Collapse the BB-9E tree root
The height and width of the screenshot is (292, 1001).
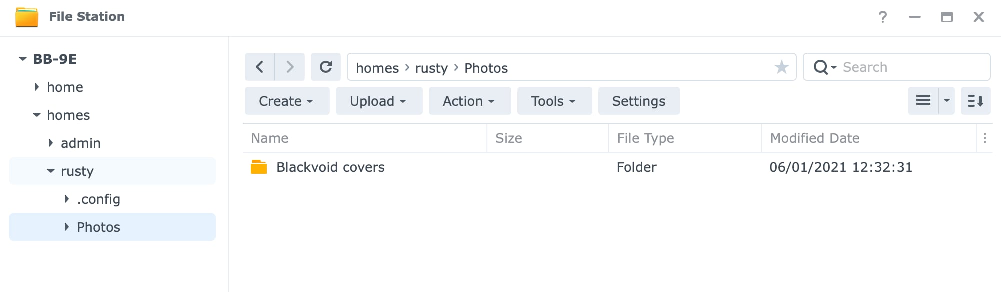click(x=22, y=59)
